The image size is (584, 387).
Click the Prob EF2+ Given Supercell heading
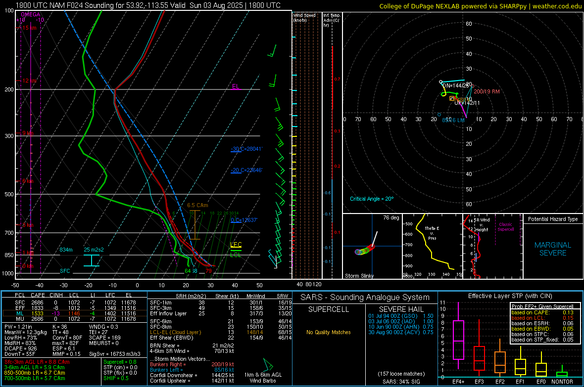542,306
